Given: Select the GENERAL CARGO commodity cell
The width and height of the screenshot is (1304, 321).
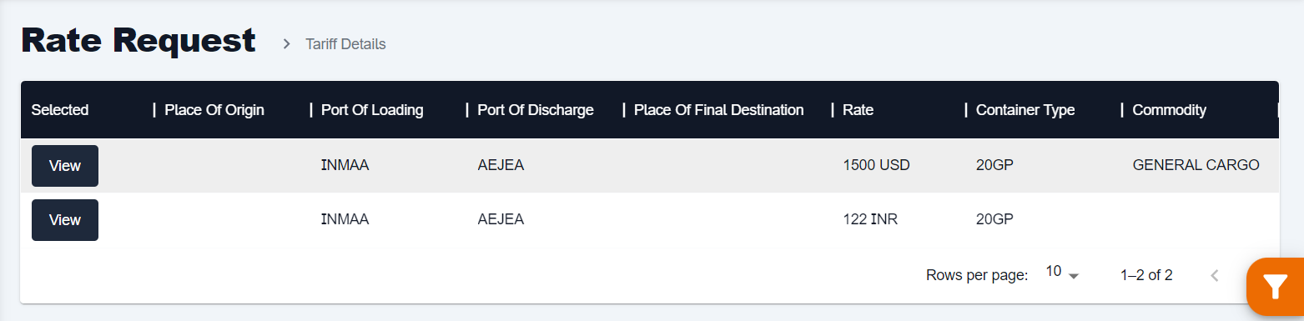Looking at the screenshot, I should pyautogui.click(x=1196, y=165).
